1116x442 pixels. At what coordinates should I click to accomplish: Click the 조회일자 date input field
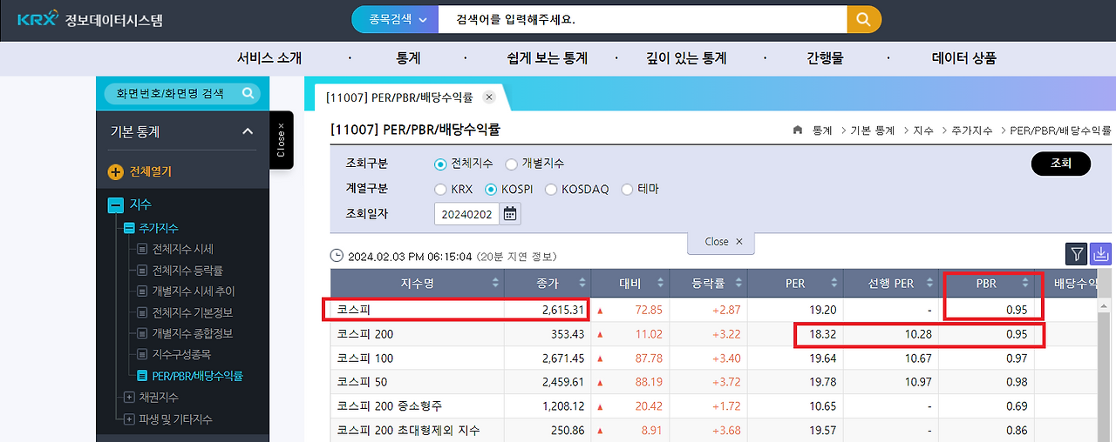(467, 213)
